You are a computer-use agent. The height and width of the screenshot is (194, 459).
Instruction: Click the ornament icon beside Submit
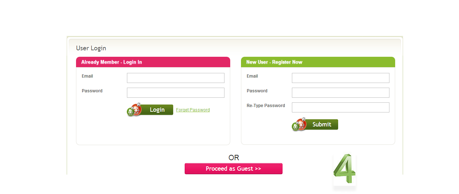tap(299, 125)
